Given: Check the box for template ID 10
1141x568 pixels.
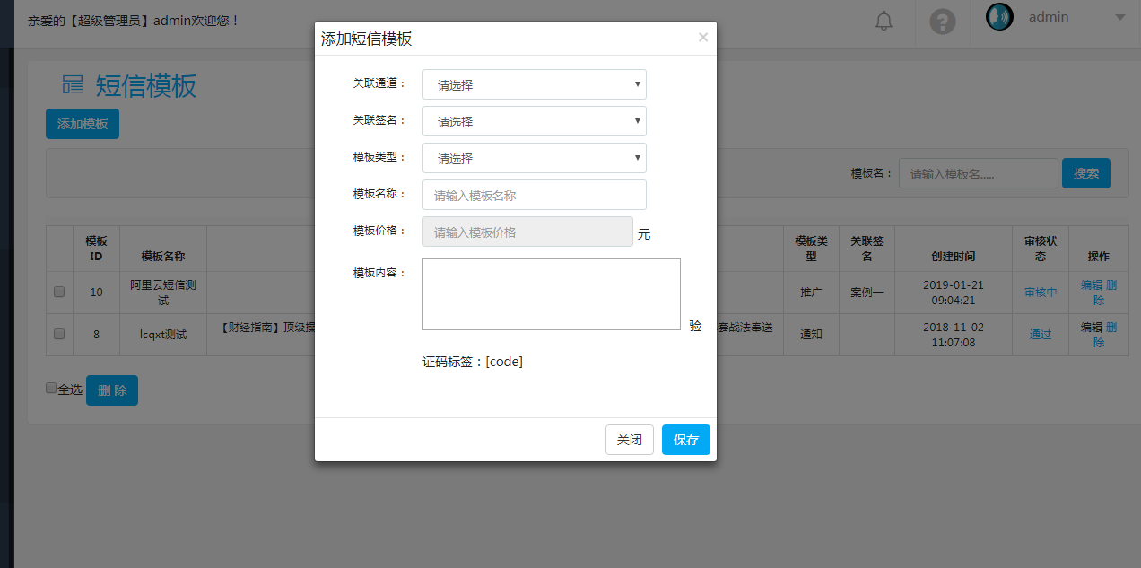Looking at the screenshot, I should click(x=59, y=292).
